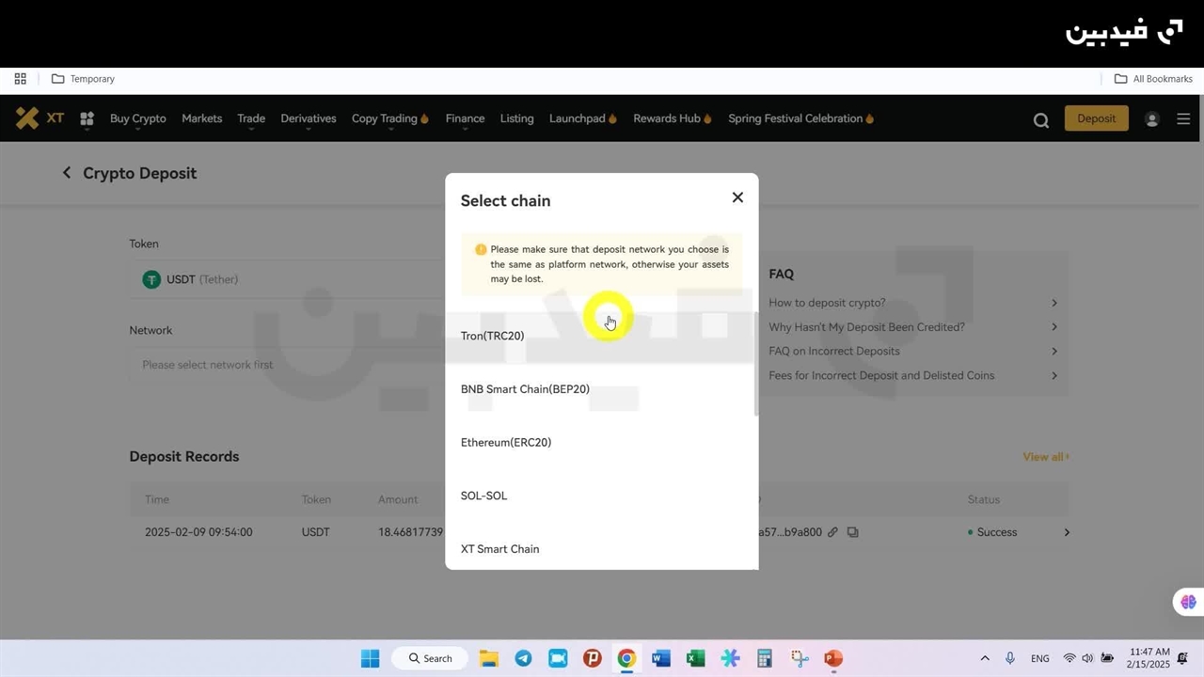The height and width of the screenshot is (677, 1204).
Task: Click the chain list scrollbar
Action: pos(755,364)
